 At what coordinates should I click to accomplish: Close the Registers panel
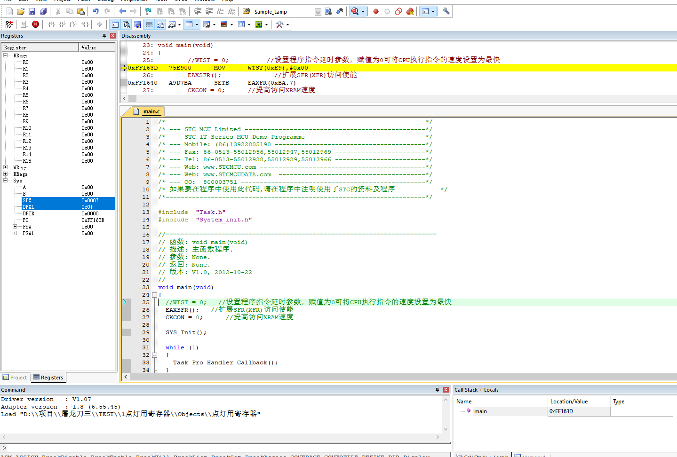113,36
